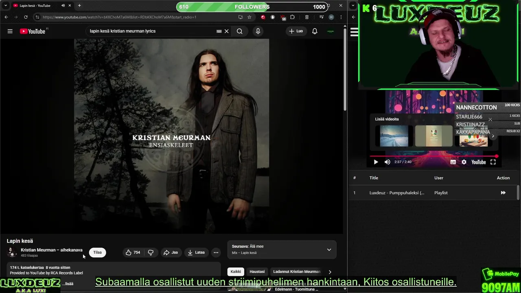Select the Haustasi filter chip
Viewport: 521px width, 293px height.
pos(257,271)
